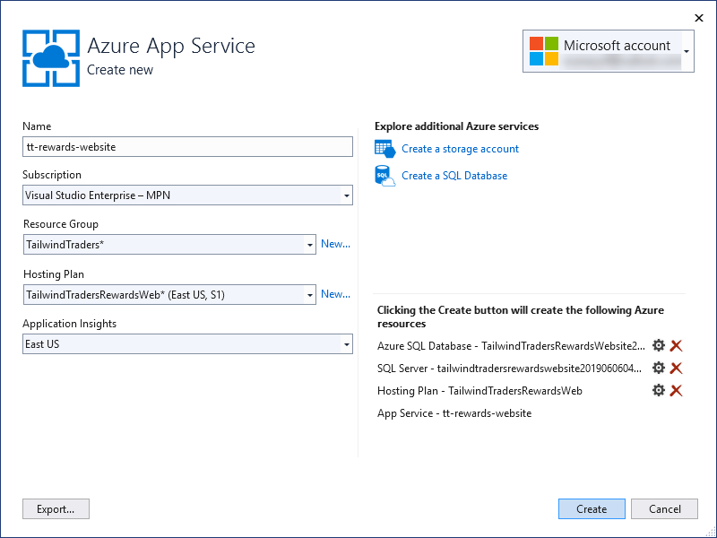Image resolution: width=717 pixels, height=538 pixels.
Task: Click the Microsoft four-color logo
Action: click(544, 51)
